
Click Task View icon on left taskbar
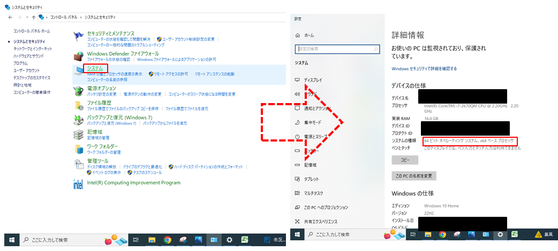click(136, 240)
